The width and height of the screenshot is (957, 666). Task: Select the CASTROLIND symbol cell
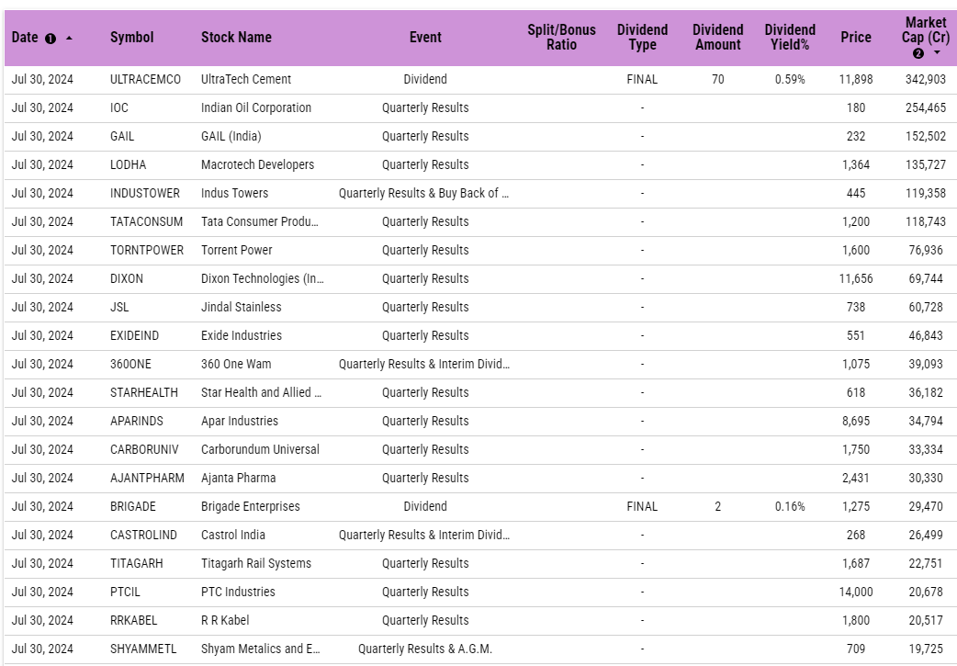[143, 536]
